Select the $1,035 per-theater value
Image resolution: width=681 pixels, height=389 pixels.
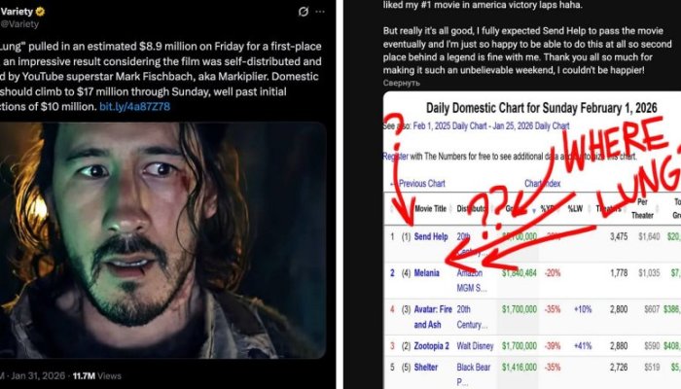649,273
